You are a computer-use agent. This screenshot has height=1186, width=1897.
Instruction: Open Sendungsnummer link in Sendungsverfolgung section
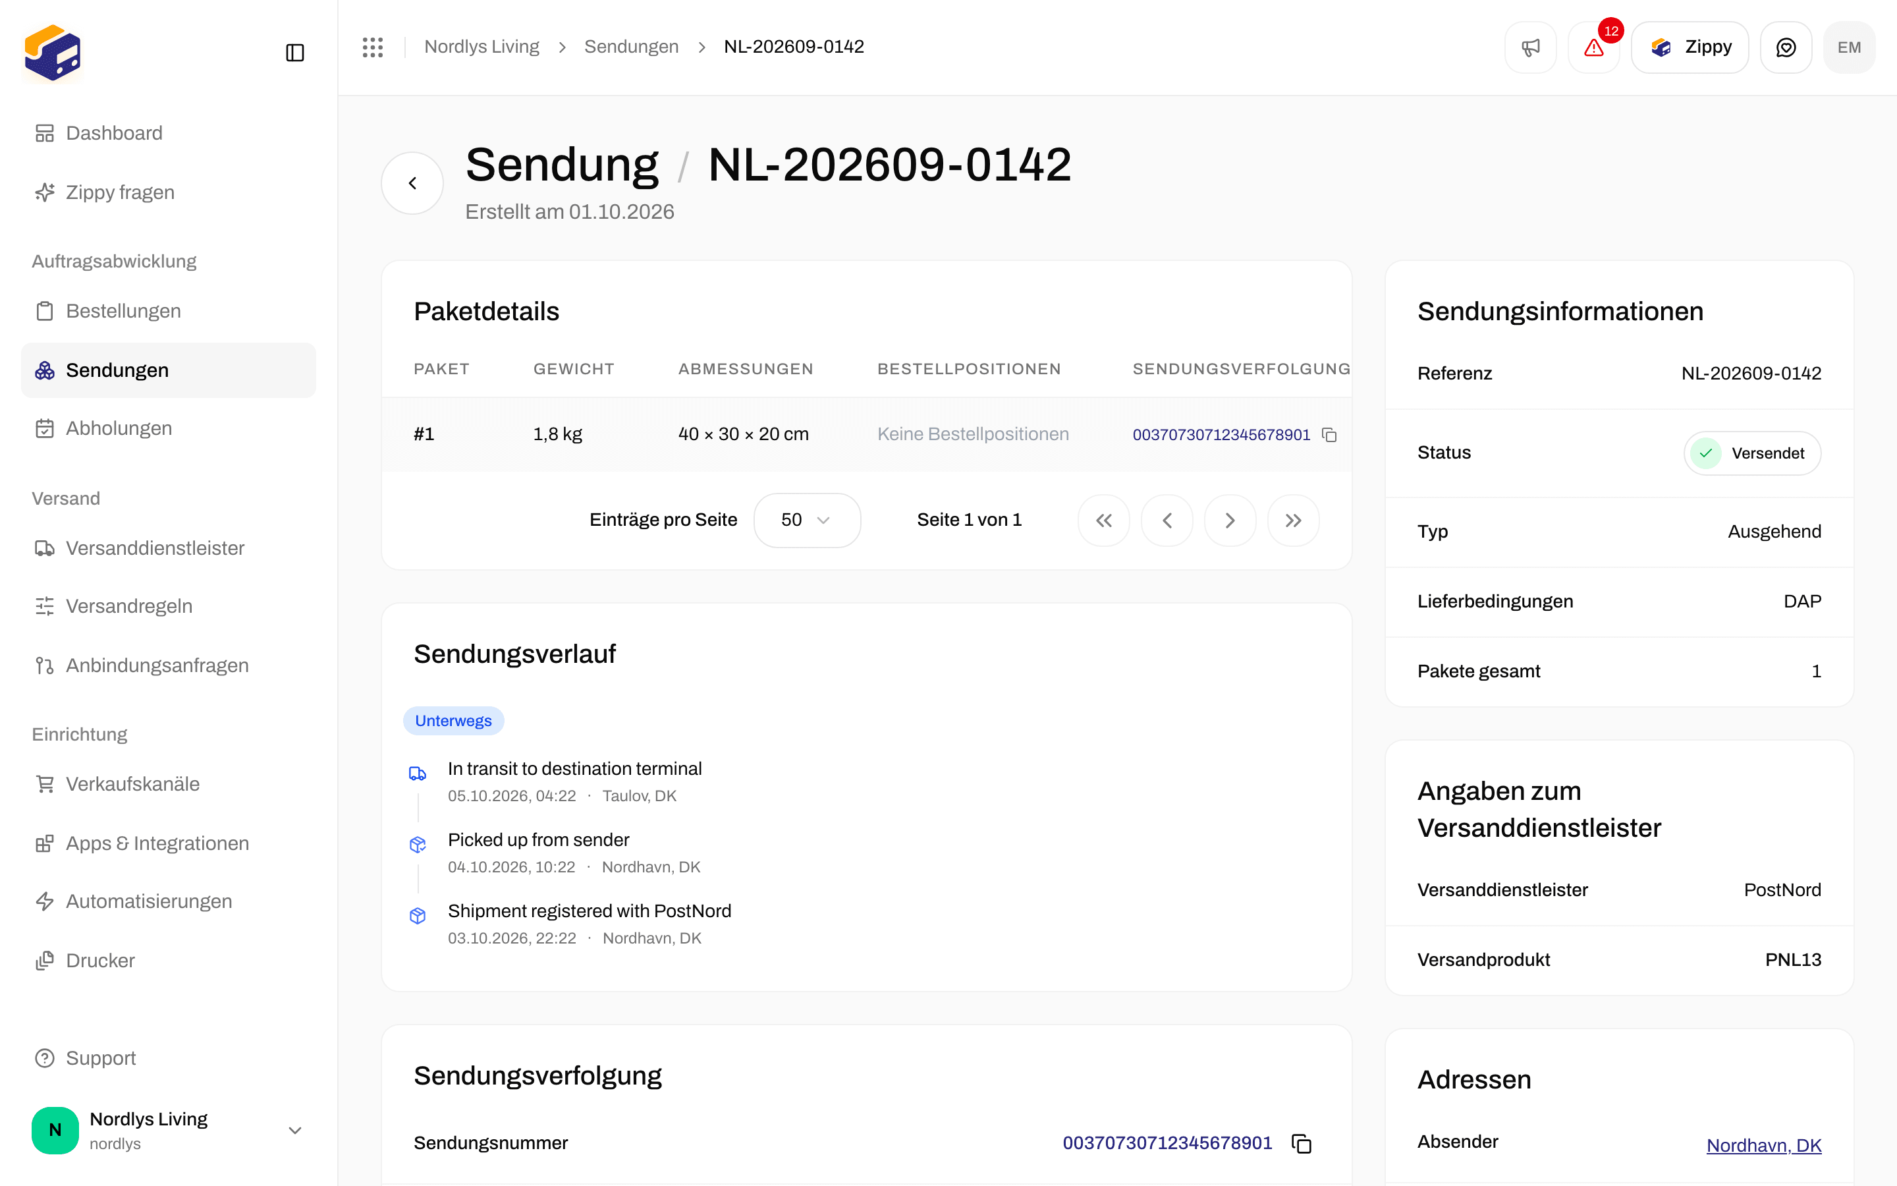(x=1167, y=1143)
